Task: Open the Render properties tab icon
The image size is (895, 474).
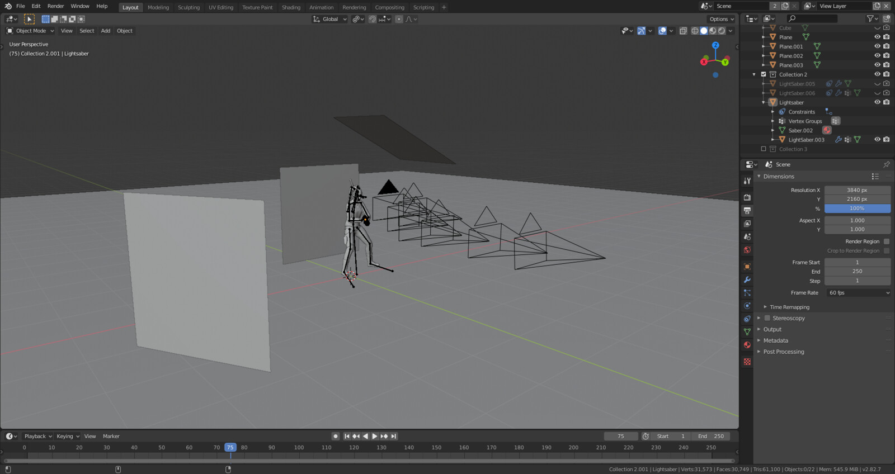Action: click(747, 197)
